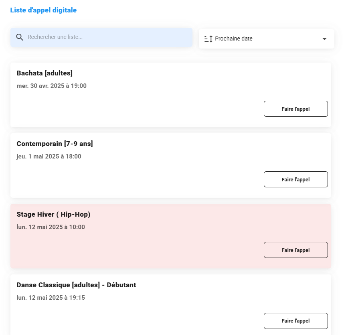348x335 pixels.
Task: Click Faire l'appel for Bachata adultes
Action: tap(295, 109)
